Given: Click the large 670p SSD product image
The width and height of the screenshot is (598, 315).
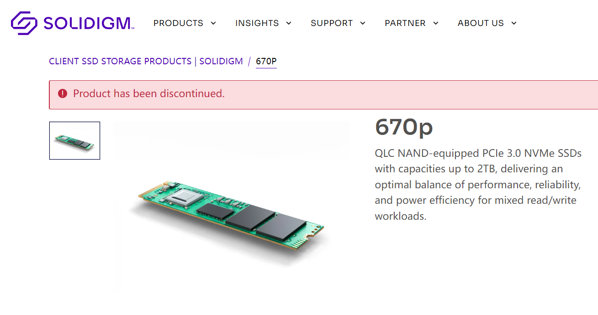Looking at the screenshot, I should coord(231,214).
